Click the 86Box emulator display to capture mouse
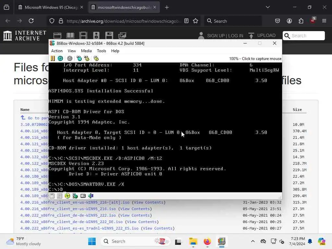Screen dimensions: 332x249 click(x=165, y=127)
